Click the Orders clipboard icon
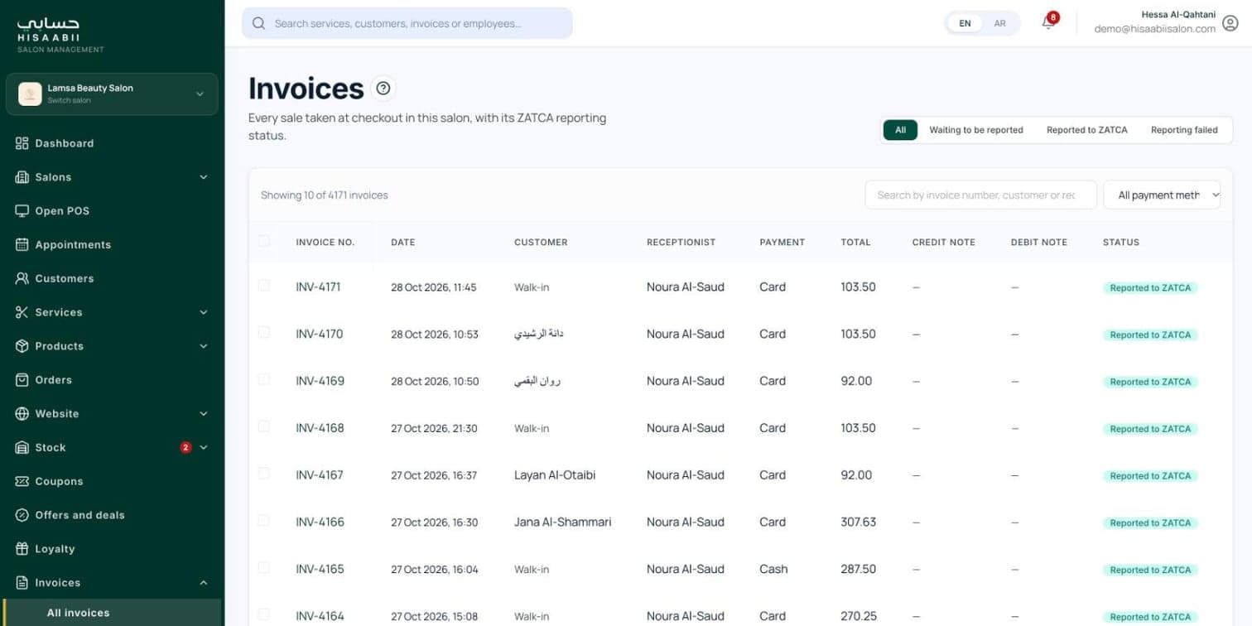The image size is (1252, 626). 22,380
